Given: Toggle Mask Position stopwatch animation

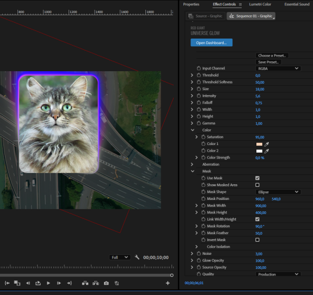Looking at the screenshot, I should coord(203,199).
